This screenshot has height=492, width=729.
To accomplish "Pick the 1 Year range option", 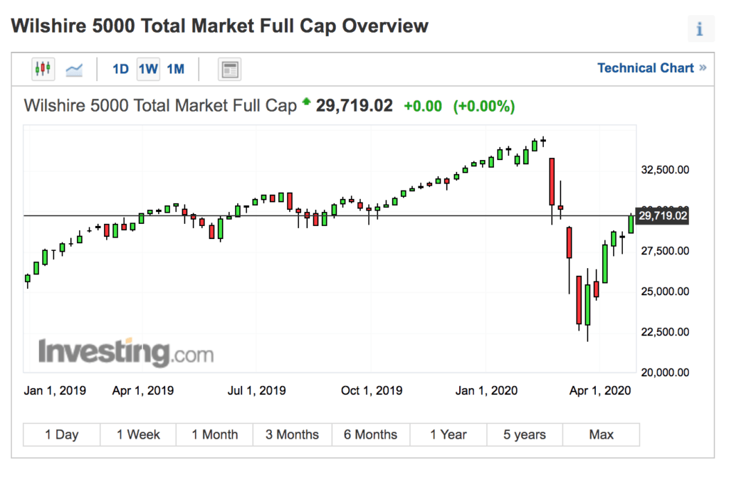I will (448, 434).
